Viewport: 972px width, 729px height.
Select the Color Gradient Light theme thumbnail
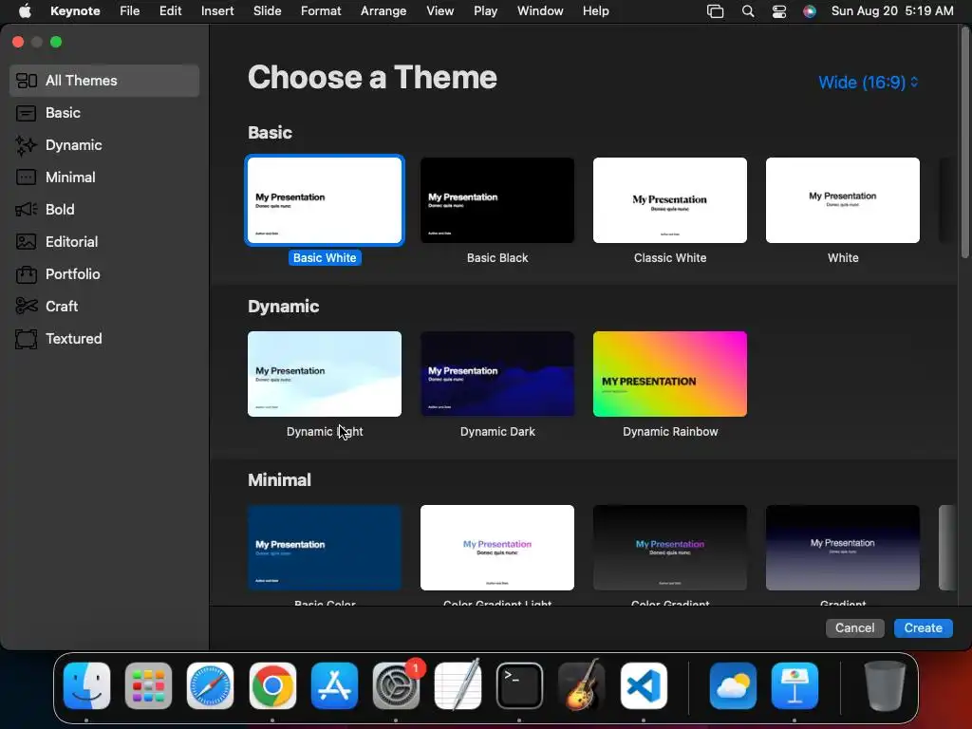pyautogui.click(x=497, y=548)
